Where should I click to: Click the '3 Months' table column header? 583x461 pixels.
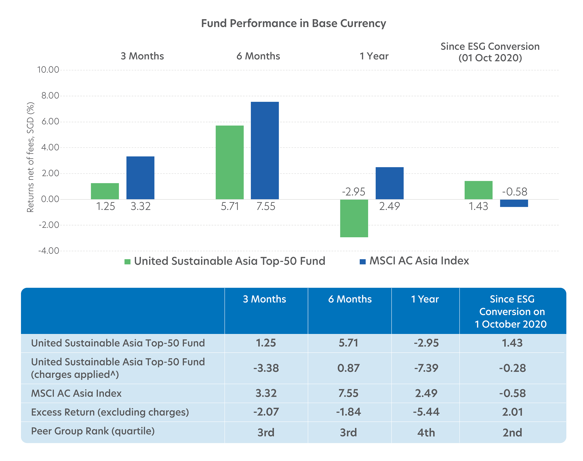[264, 299]
